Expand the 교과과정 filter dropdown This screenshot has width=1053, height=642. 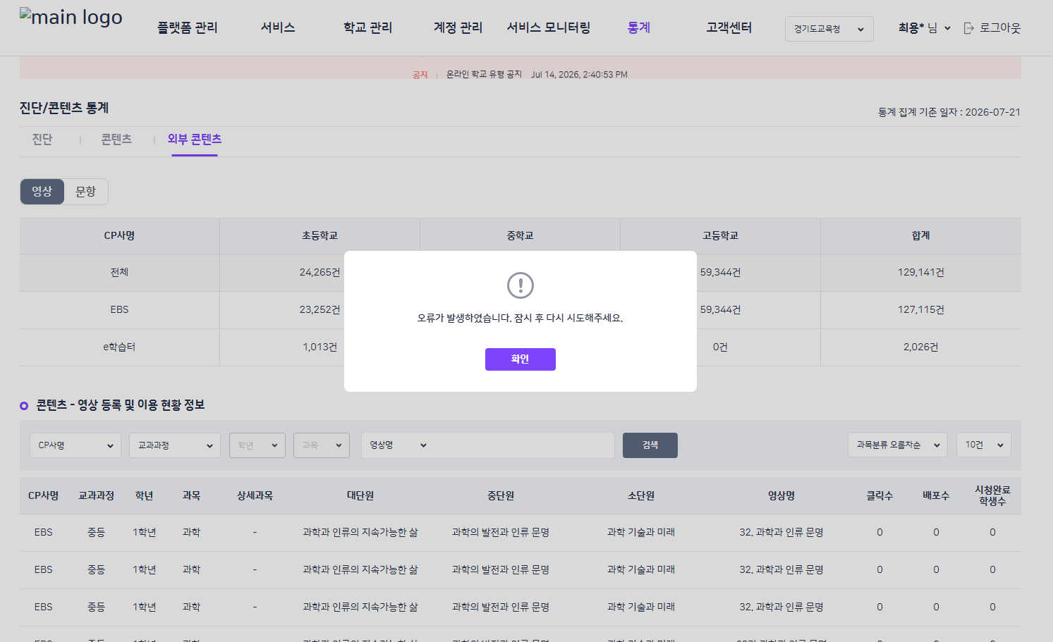[x=175, y=445]
